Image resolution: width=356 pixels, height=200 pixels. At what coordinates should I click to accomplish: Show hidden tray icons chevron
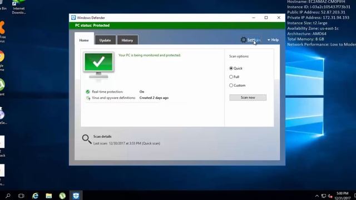[x=317, y=196]
